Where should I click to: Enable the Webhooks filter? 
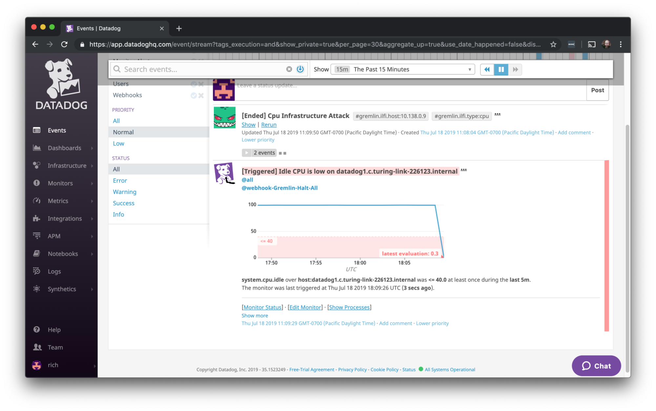194,95
